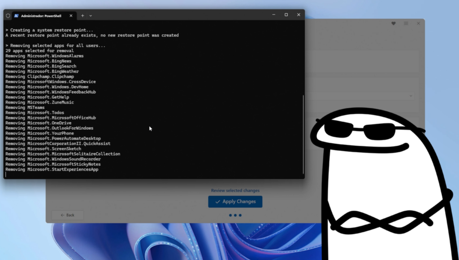The height and width of the screenshot is (260, 459).
Task: Click the line 'Removing Microsoft.OutlookForWindows'
Action: point(49,128)
